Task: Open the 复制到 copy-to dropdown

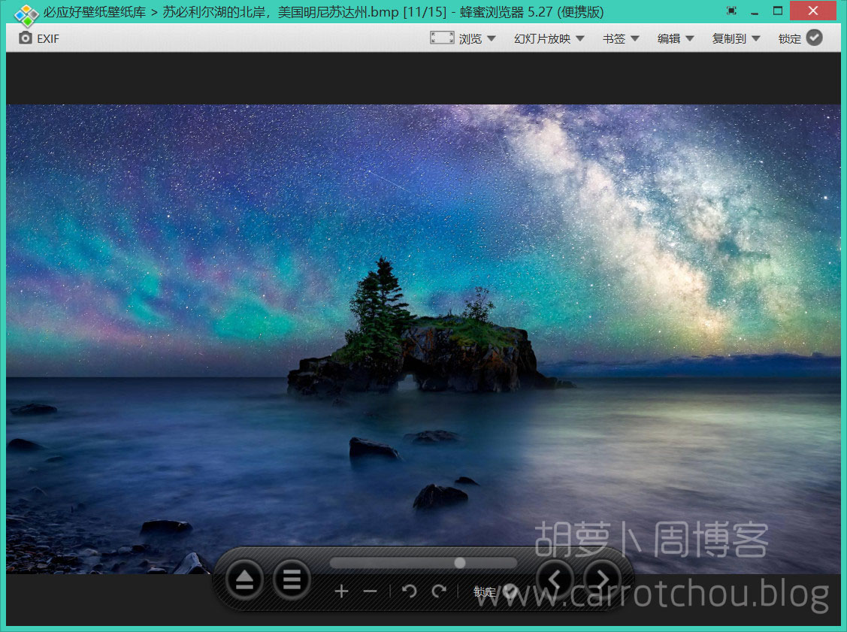Action: 736,38
